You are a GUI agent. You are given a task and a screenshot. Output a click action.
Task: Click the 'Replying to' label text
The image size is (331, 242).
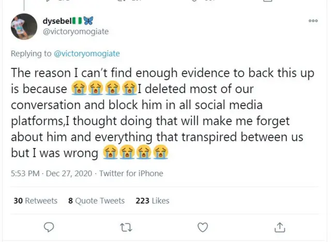(31, 53)
